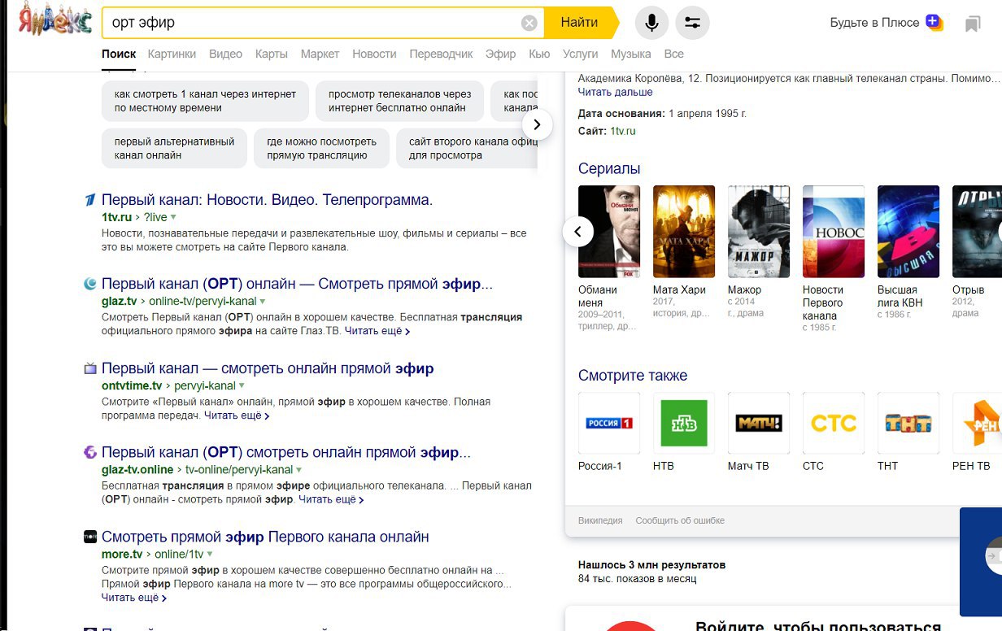Open Все services tab

pos(673,54)
